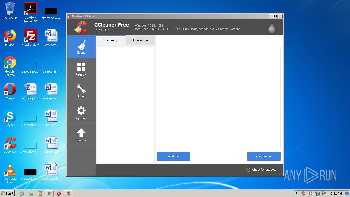Viewport: 350px width, 197px height.
Task: Open the Upgrade section
Action: pyautogui.click(x=81, y=134)
